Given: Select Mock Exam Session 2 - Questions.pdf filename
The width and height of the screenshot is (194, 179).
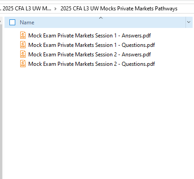Looking at the screenshot, I should pos(92,64).
